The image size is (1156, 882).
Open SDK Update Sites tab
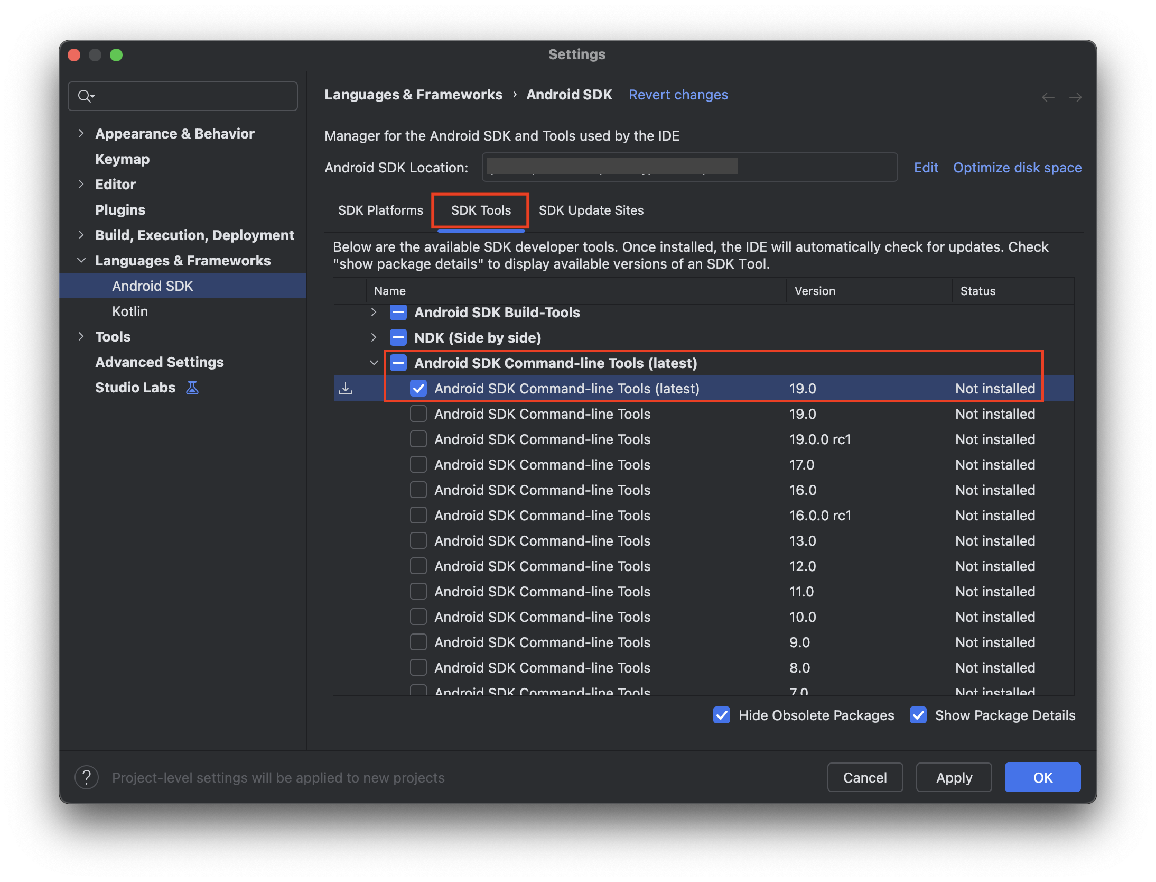pyautogui.click(x=591, y=210)
